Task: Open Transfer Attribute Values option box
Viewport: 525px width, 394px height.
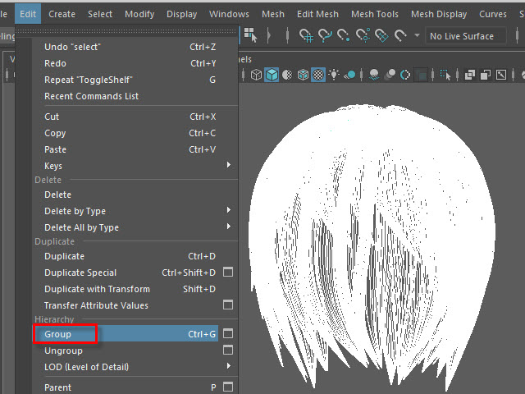Action: click(229, 305)
